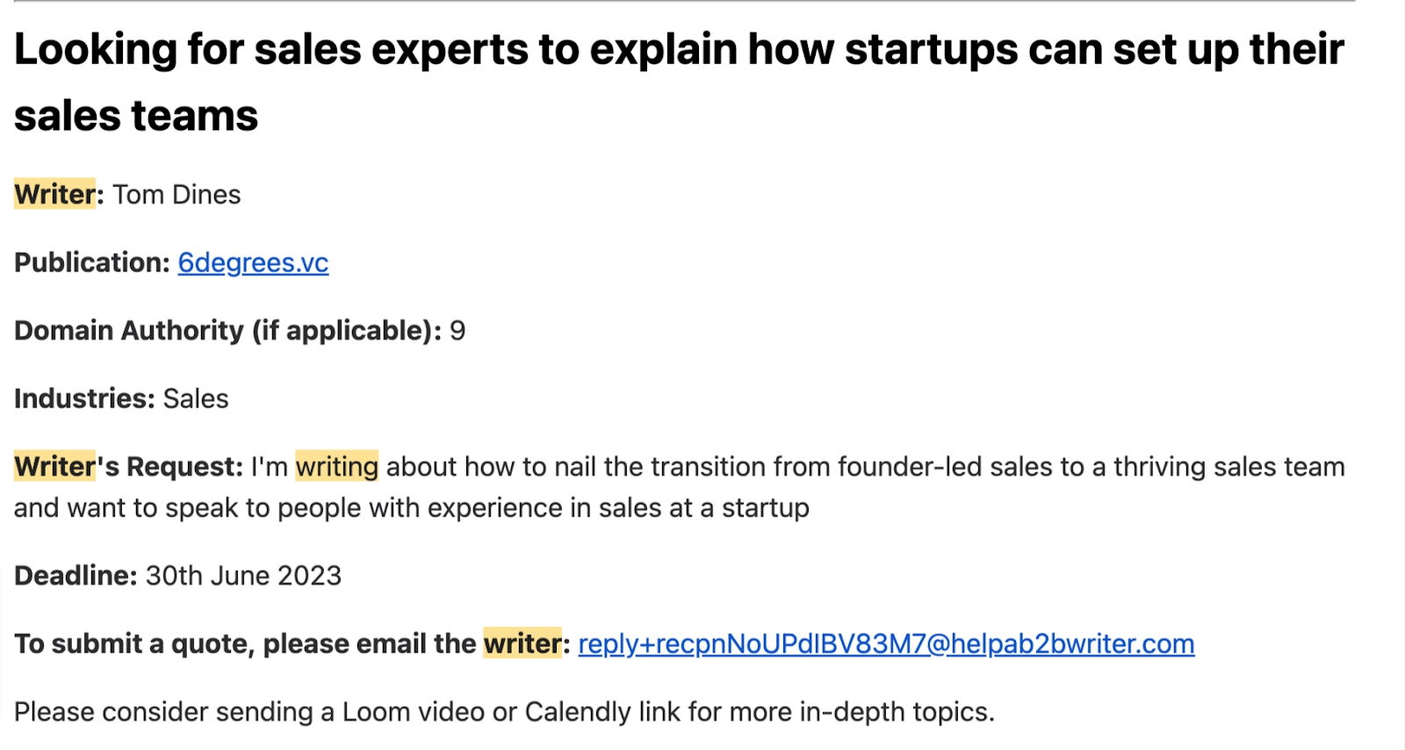This screenshot has width=1405, height=750.
Task: Click the highlighted word "writing"
Action: pyautogui.click(x=336, y=466)
